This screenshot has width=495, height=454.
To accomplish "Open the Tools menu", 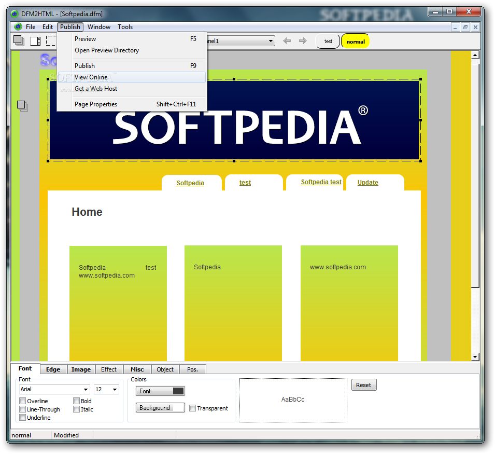I will click(x=125, y=27).
